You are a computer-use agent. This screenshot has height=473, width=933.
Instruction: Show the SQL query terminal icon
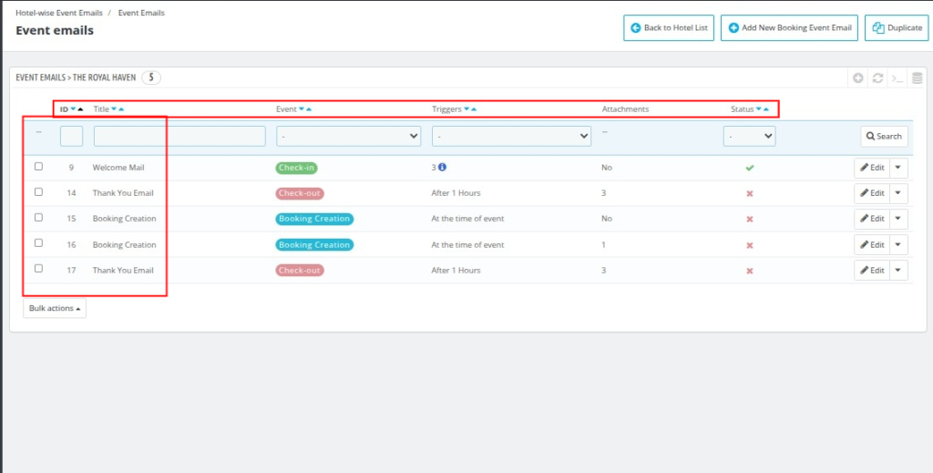coord(897,78)
